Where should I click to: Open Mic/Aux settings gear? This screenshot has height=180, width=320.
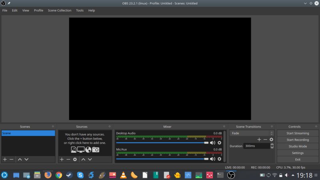219,159
